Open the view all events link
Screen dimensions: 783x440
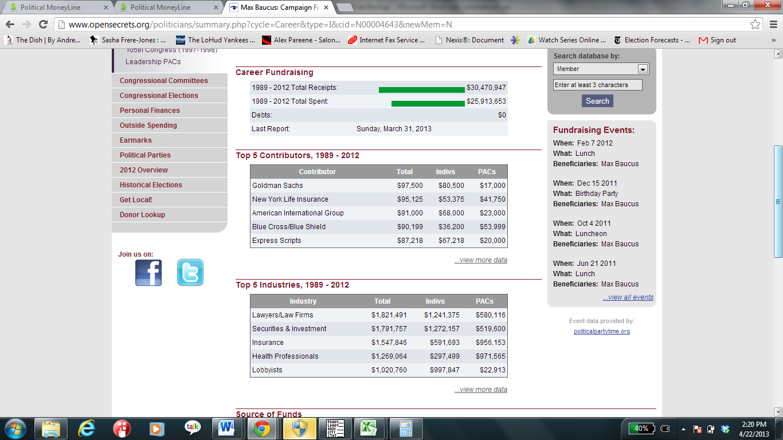point(628,297)
